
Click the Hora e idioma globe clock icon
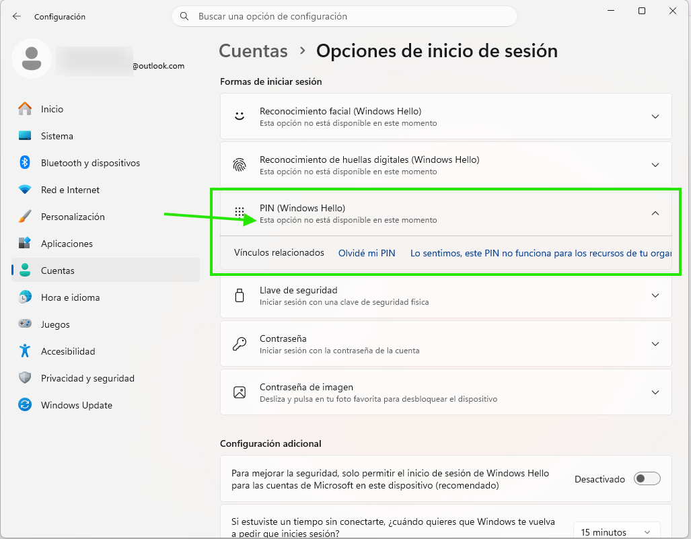(x=25, y=297)
